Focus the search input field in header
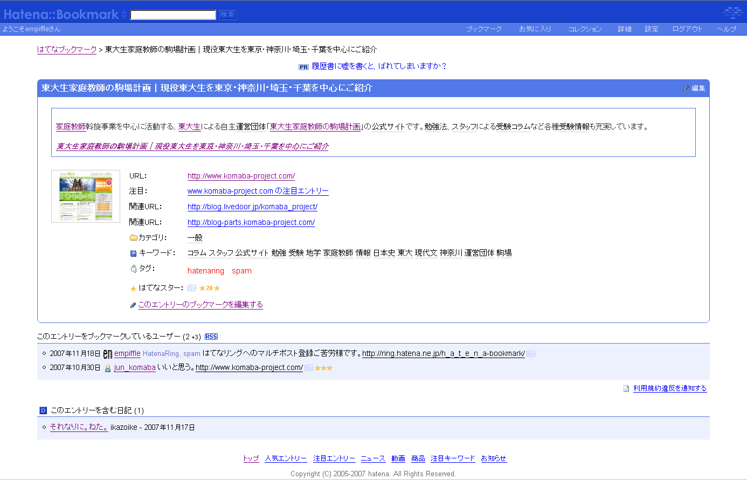The height and width of the screenshot is (480, 747). coord(173,15)
